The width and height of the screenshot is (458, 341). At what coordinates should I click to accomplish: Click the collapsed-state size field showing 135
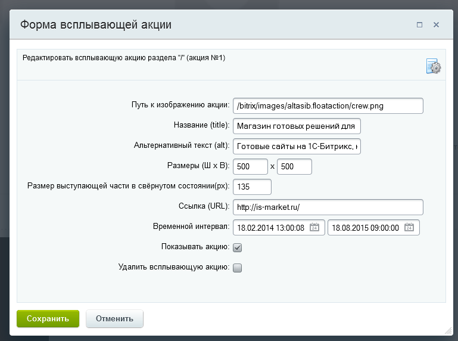(252, 187)
